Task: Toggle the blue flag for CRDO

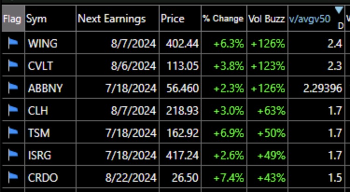Action: pos(13,178)
